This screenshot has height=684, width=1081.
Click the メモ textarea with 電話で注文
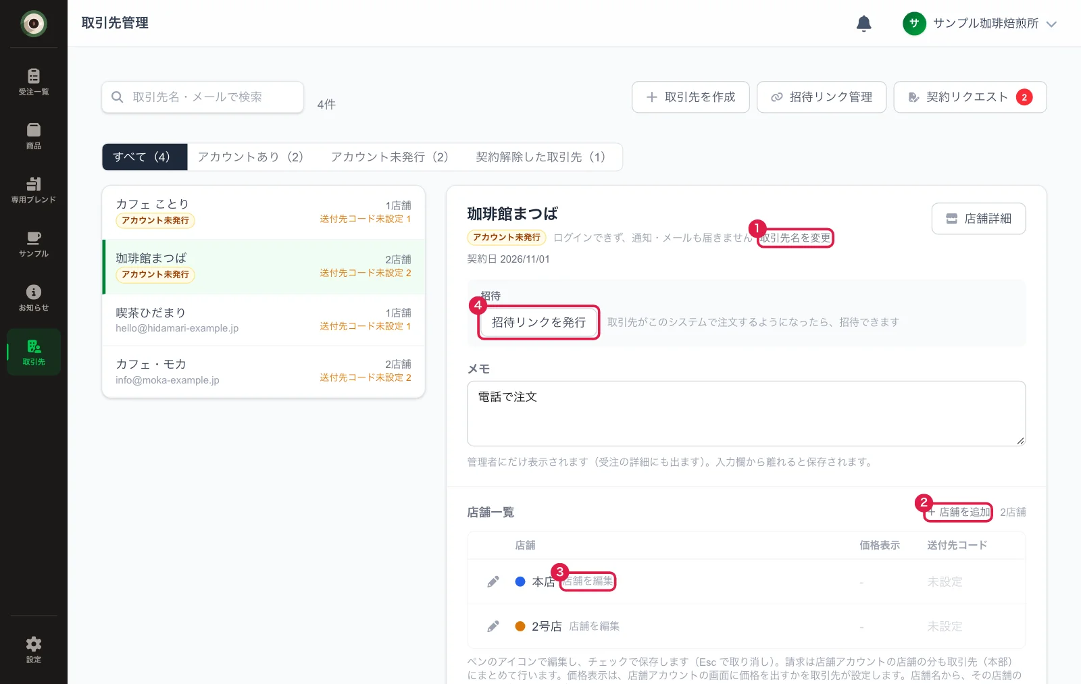[x=747, y=413]
